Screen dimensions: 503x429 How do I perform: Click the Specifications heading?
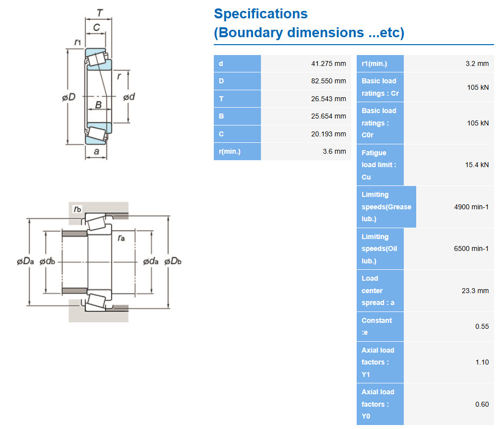309,23
